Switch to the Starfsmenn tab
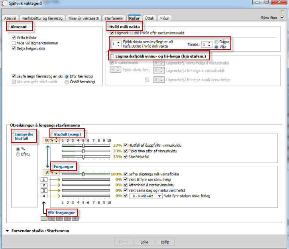289x249 pixels. tap(114, 18)
